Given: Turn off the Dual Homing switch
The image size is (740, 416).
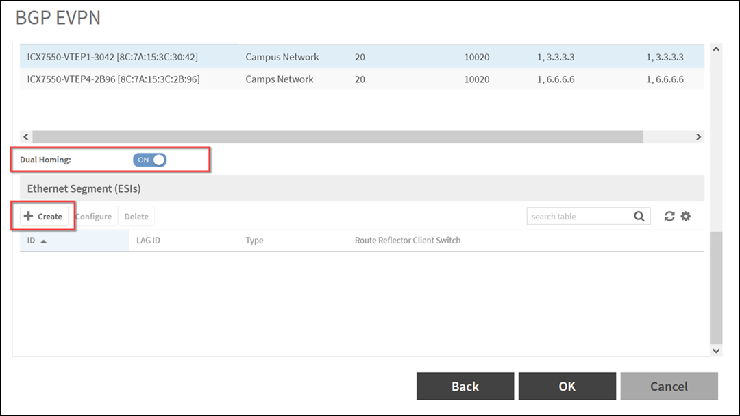Looking at the screenshot, I should click(149, 160).
